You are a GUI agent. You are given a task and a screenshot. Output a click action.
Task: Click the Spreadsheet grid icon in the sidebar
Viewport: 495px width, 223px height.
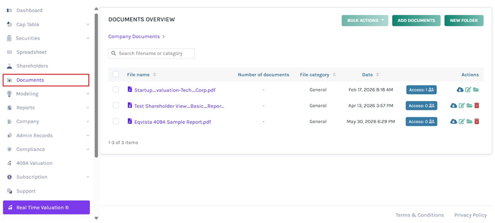click(x=9, y=52)
